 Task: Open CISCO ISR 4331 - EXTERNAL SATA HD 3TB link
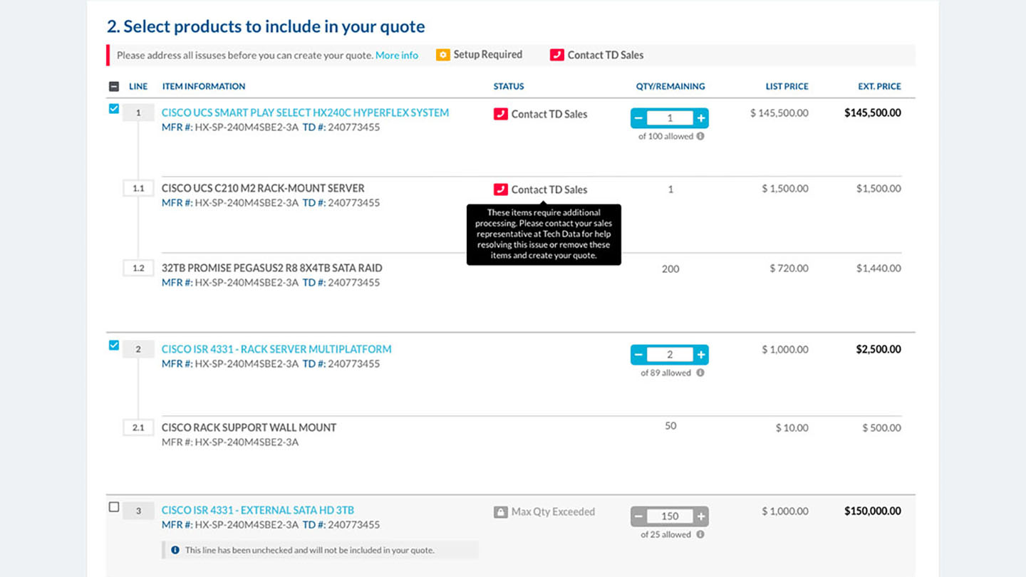coord(258,510)
